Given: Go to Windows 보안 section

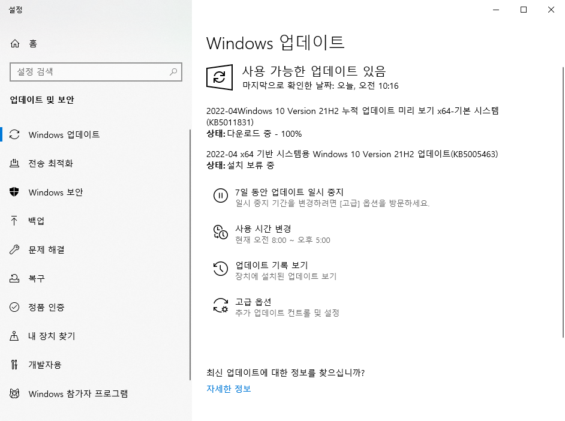Looking at the screenshot, I should [95, 192].
